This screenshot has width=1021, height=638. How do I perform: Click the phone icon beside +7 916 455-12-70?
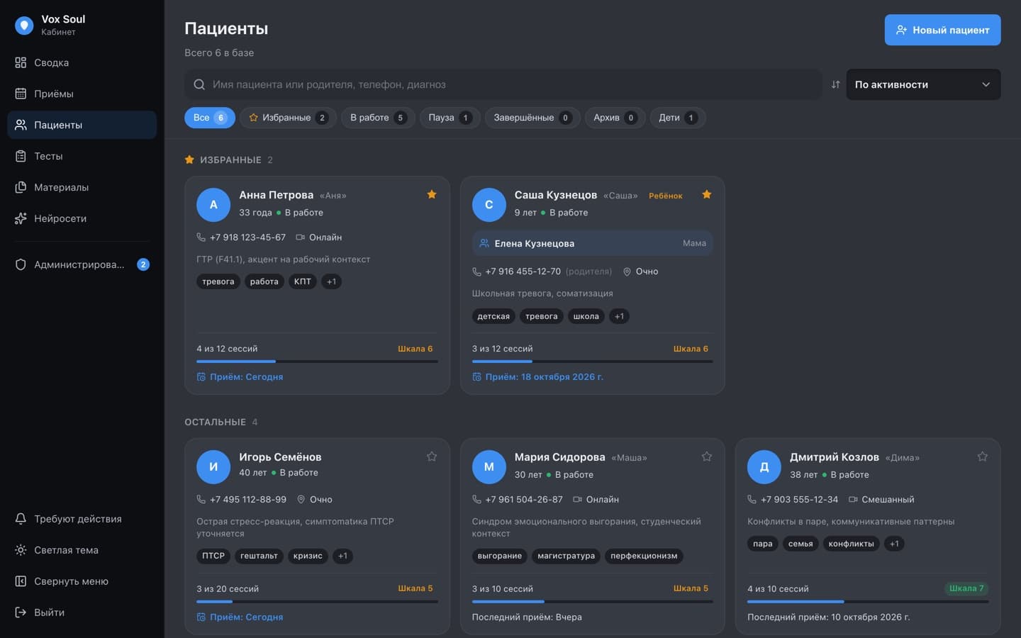pyautogui.click(x=476, y=272)
